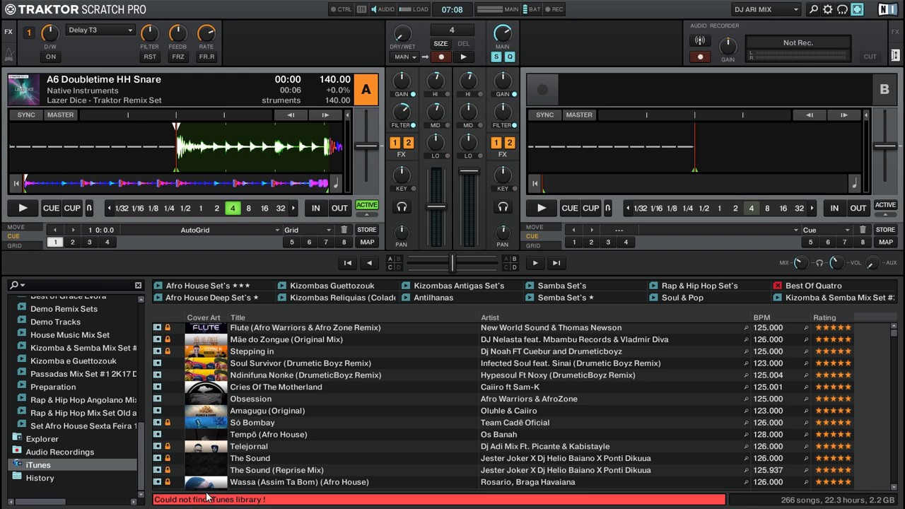The height and width of the screenshot is (509, 905).
Task: Toggle FX unit ON button
Action: click(51, 57)
